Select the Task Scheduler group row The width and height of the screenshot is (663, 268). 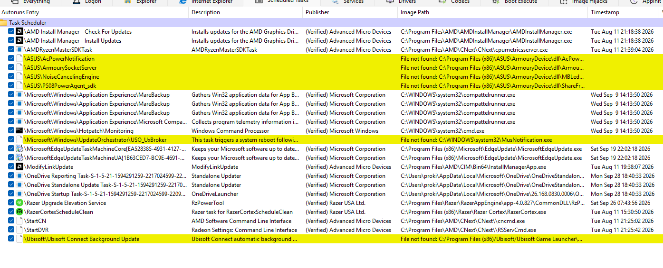(331, 23)
